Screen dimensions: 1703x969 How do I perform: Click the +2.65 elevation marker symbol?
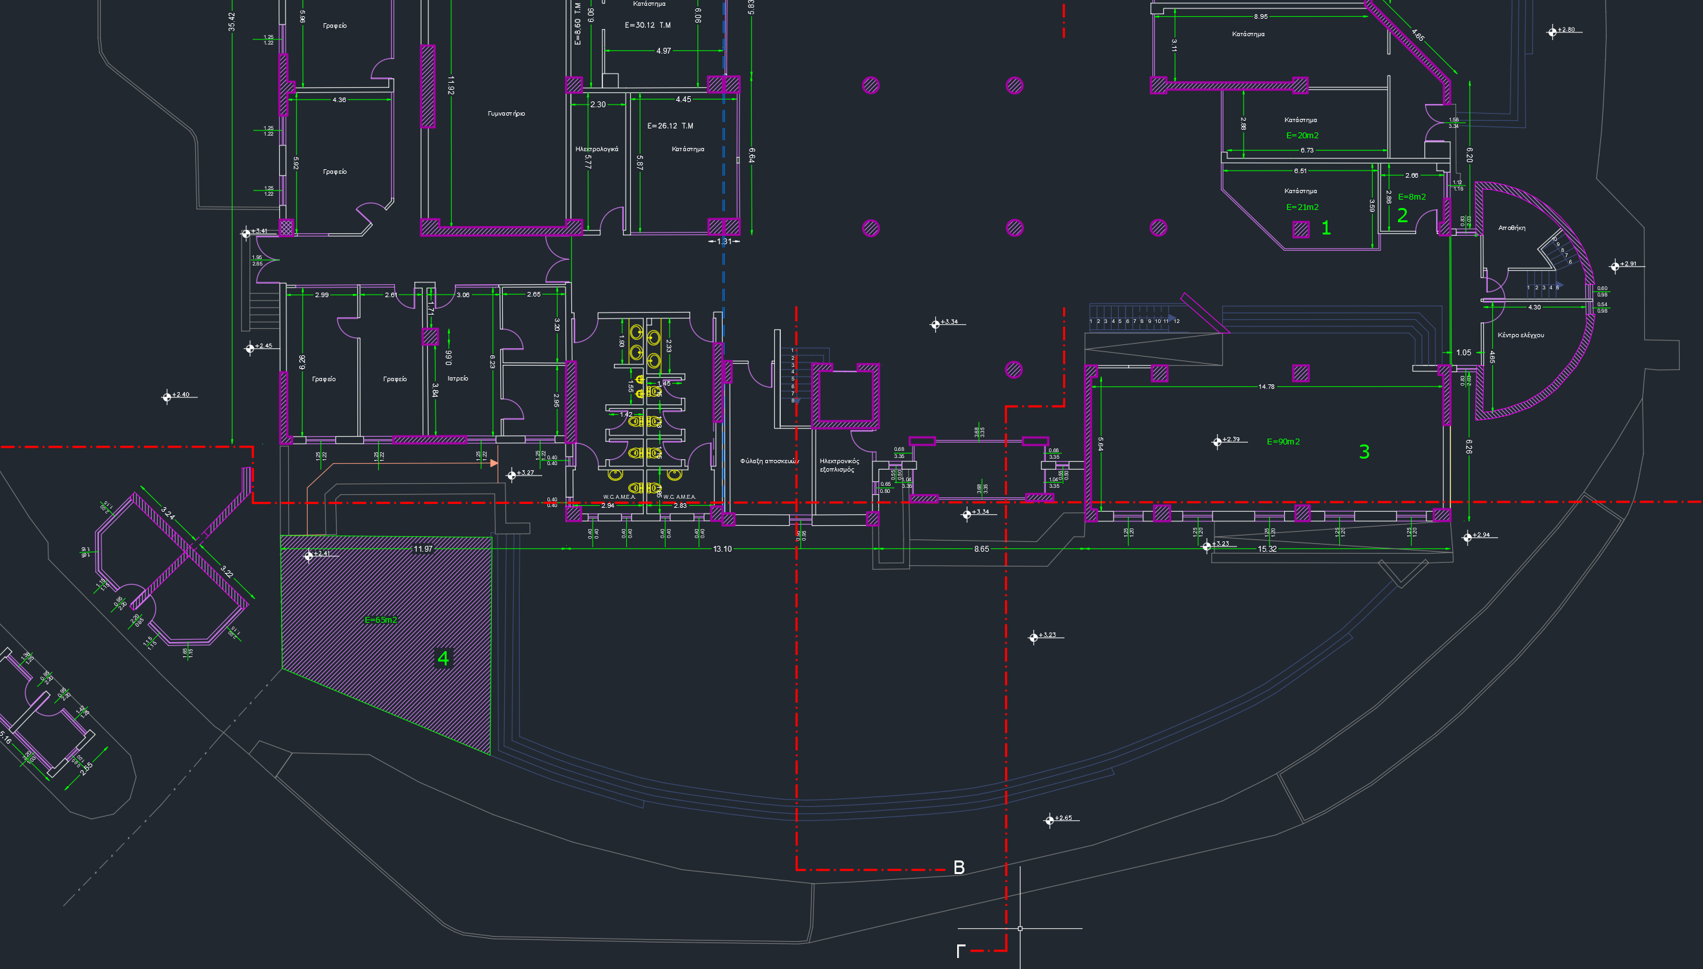point(1049,820)
